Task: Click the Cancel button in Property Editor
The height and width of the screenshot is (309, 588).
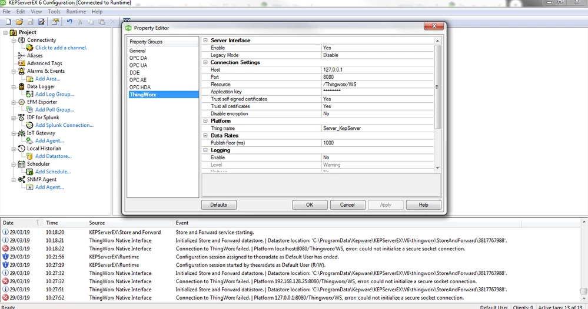Action: [347, 205]
